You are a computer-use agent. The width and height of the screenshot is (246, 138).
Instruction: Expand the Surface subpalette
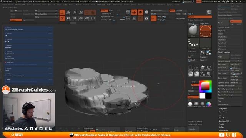221,127
